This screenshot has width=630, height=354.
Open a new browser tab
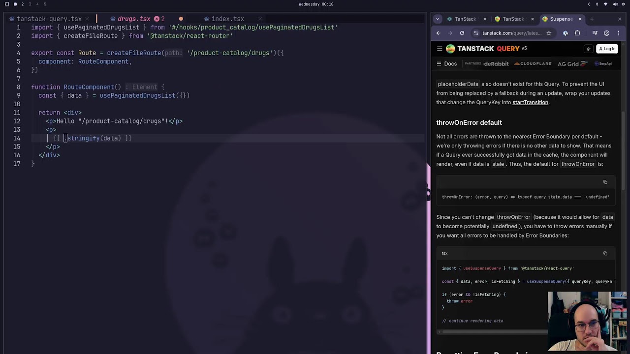[x=592, y=19]
